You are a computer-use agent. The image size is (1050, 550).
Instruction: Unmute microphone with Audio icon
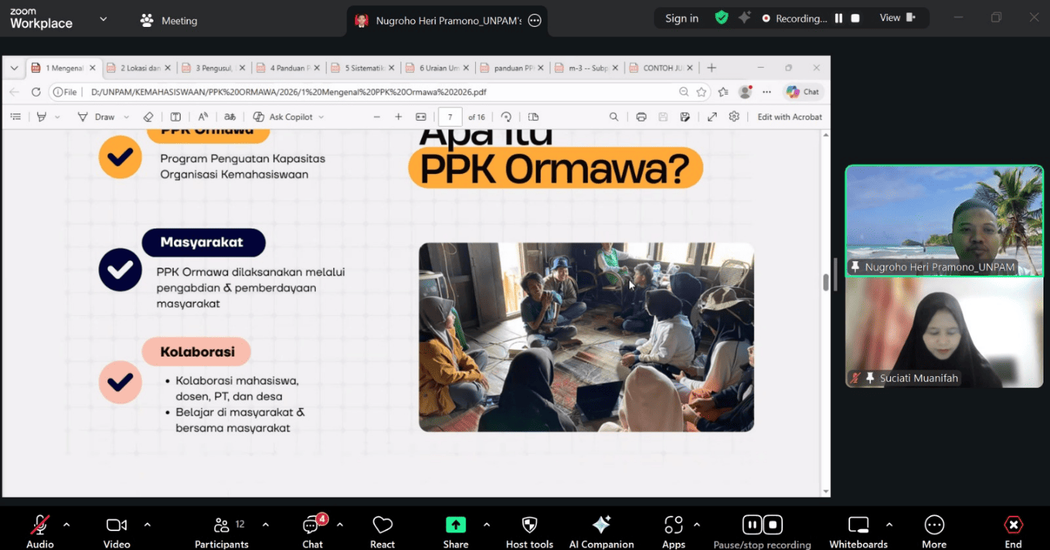(x=40, y=531)
